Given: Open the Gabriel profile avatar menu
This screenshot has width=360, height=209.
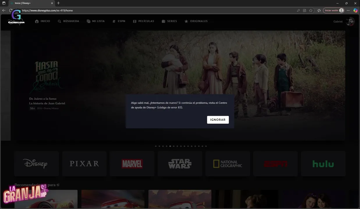Looking at the screenshot, I should (350, 21).
